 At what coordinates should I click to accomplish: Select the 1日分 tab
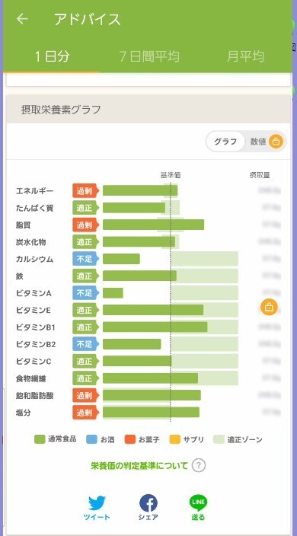(x=52, y=56)
